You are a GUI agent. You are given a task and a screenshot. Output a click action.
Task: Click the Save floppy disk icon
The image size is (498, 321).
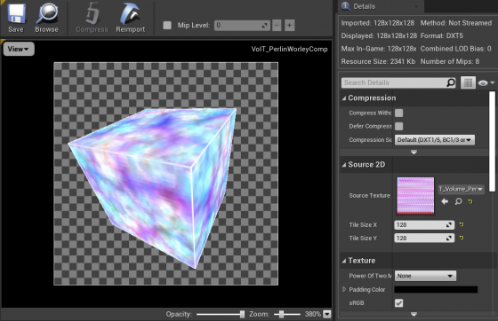pyautogui.click(x=16, y=14)
